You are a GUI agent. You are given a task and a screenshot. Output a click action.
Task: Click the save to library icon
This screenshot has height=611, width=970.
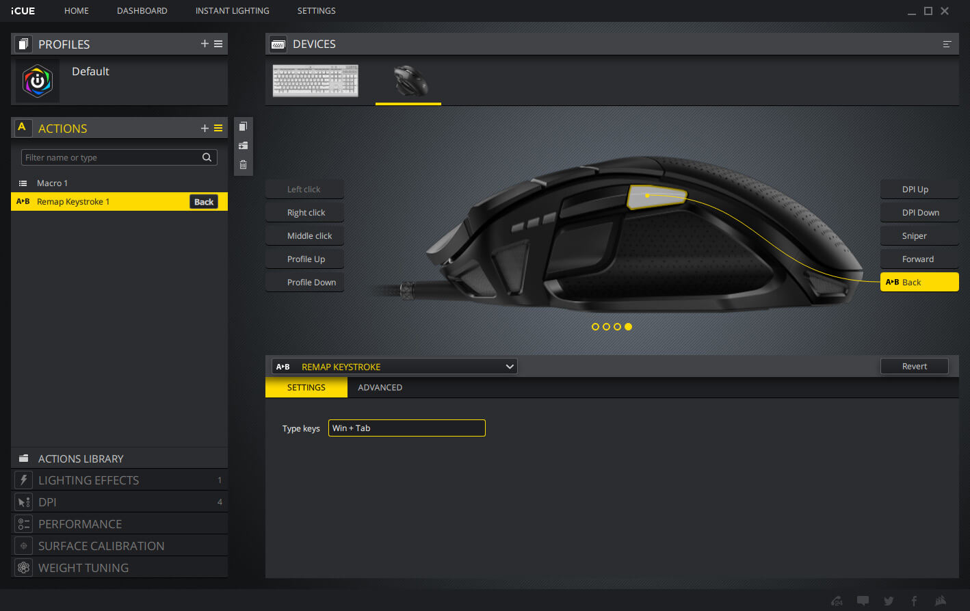point(243,146)
